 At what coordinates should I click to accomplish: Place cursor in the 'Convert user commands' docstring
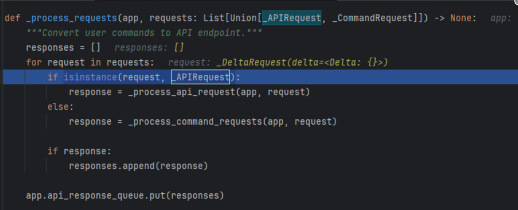click(144, 33)
